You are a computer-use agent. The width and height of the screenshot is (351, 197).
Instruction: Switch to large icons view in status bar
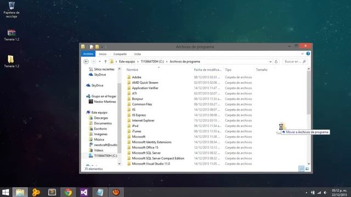pyautogui.click(x=307, y=169)
